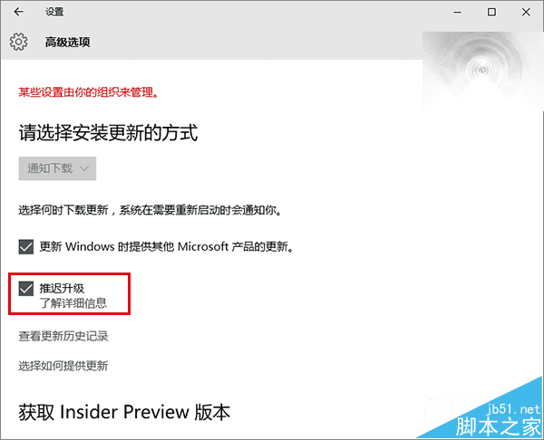This screenshot has height=440, width=544.
Task: Click the red 某些设置由你的组织来管理 notice
Action: (89, 92)
